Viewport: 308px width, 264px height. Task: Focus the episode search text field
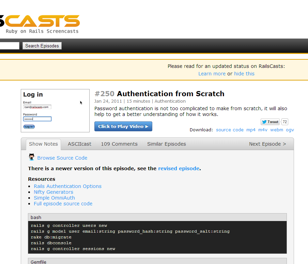9,46
